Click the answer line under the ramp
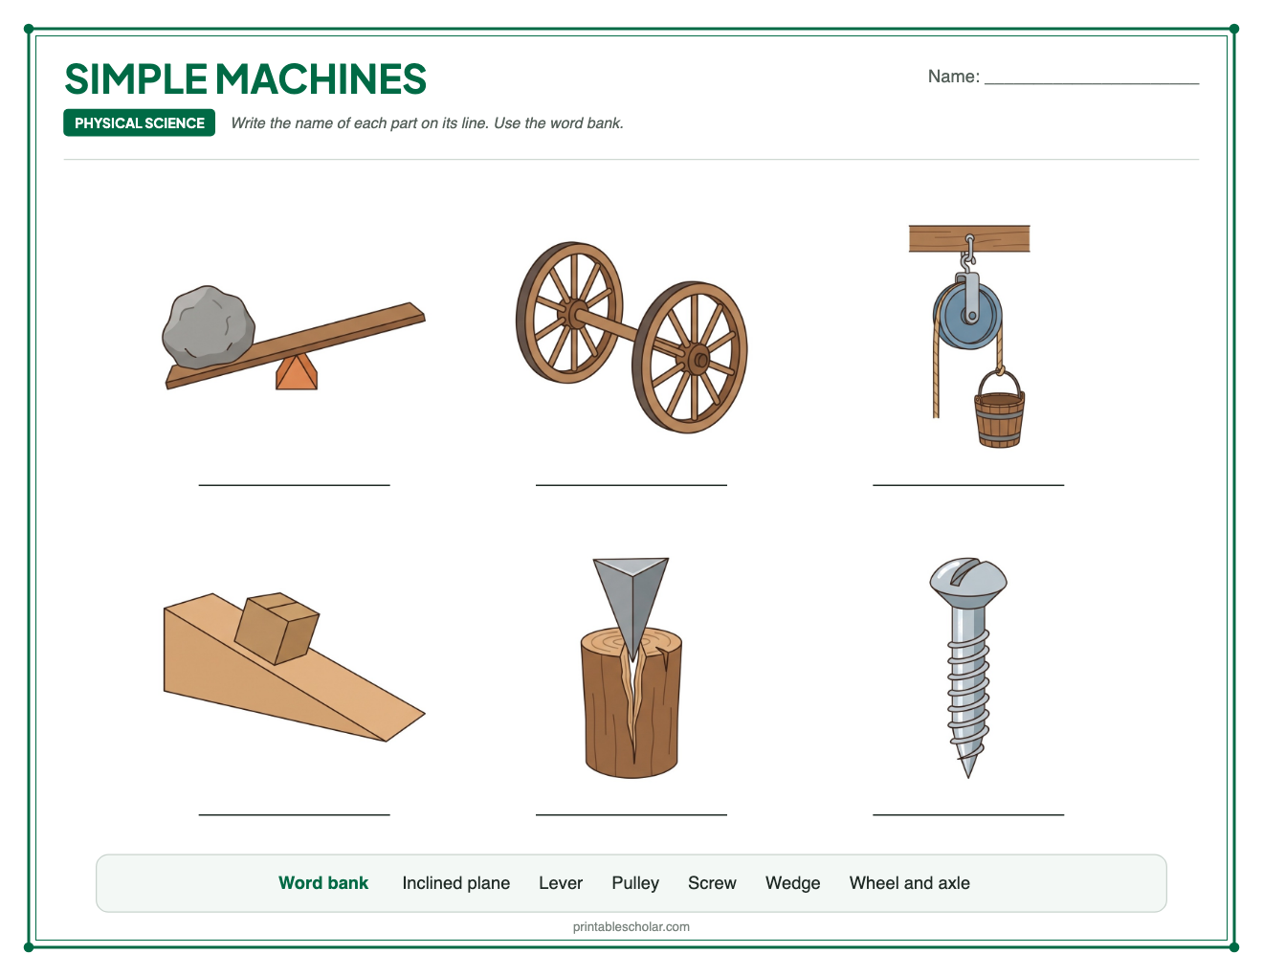 (x=295, y=814)
